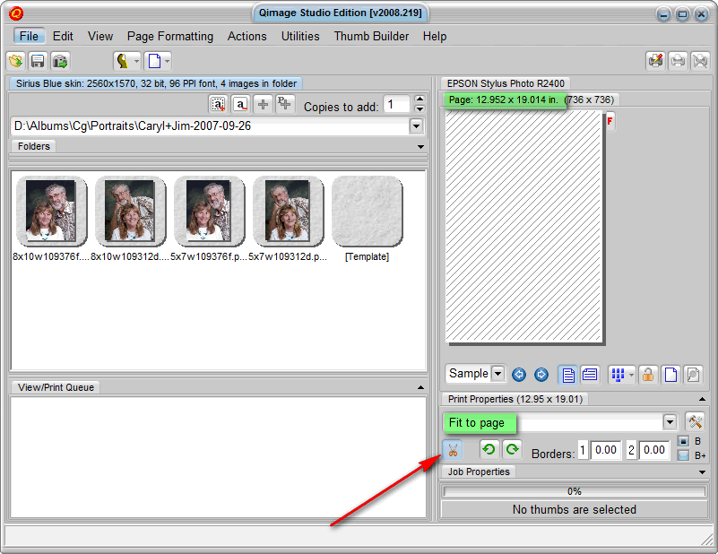Click the print icon in top toolbar
Screen dimensions: 718x554
(678, 61)
